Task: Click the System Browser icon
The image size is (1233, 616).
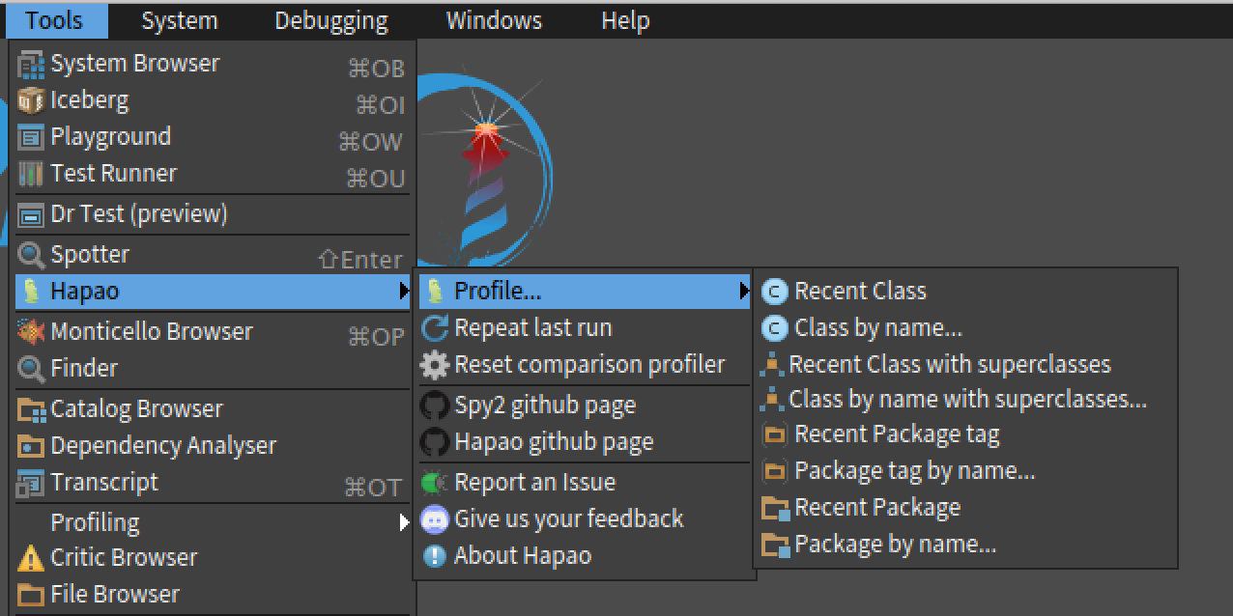Action: 32,65
